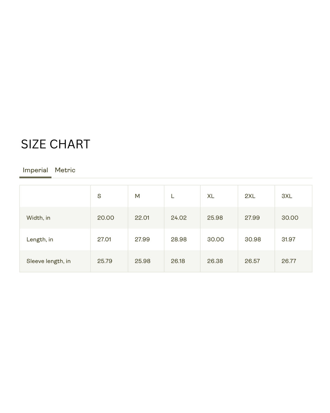This screenshot has width=330, height=413.
Task: Click the 26.38 sleeve length for XL
Action: pos(215,261)
